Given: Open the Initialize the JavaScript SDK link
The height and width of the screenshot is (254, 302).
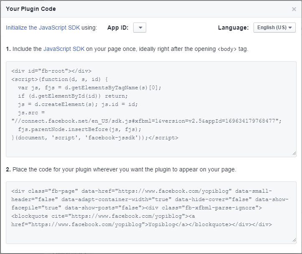Looking at the screenshot, I should pyautogui.click(x=43, y=28).
